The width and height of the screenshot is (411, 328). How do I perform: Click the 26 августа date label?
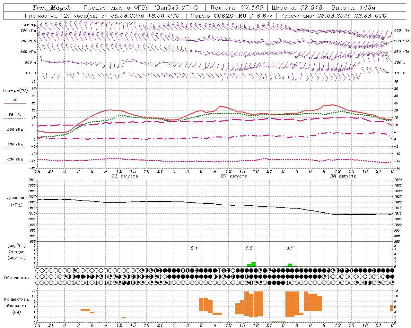[x=125, y=176]
